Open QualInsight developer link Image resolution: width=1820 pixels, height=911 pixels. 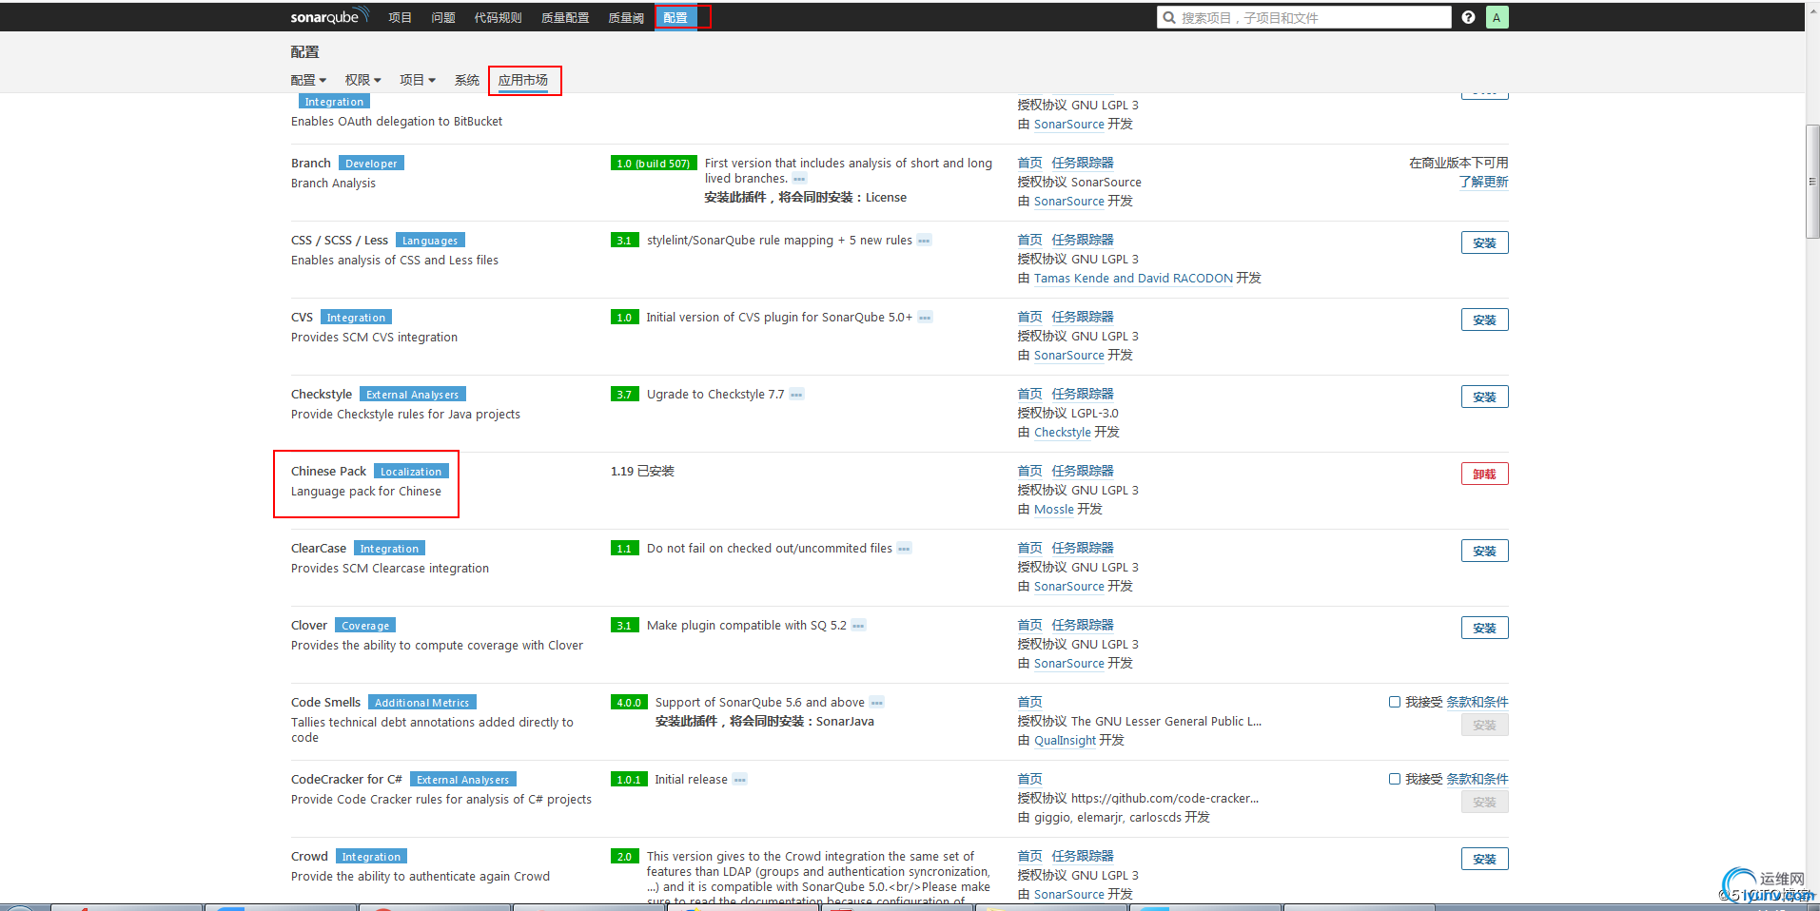click(1065, 740)
